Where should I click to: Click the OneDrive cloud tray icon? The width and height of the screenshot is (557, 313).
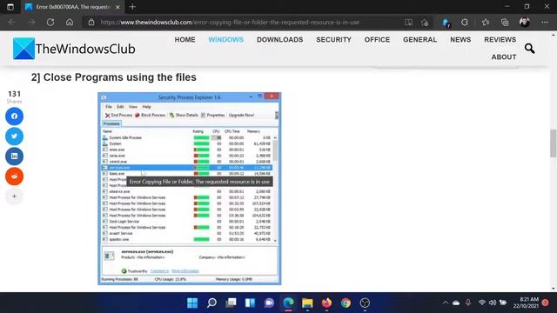pyautogui.click(x=456, y=303)
